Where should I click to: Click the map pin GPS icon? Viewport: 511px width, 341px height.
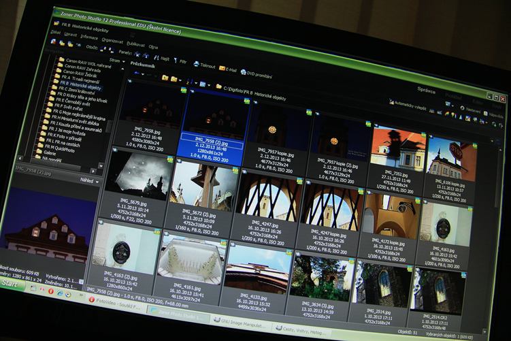click(454, 116)
